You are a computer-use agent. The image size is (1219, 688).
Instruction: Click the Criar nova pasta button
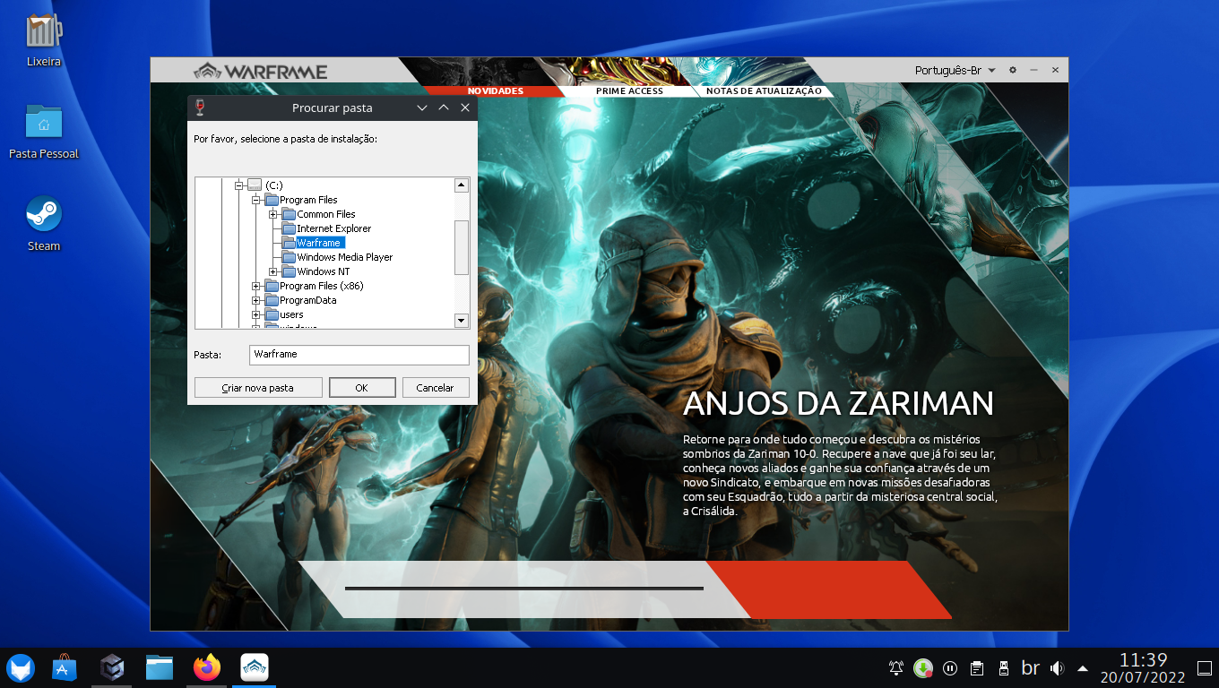[258, 388]
